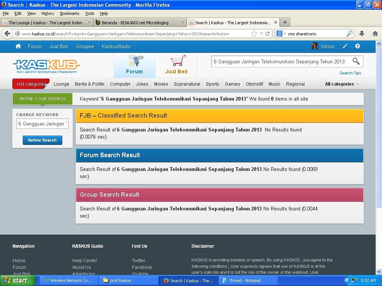This screenshot has height=286, width=382.
Task: Select the Forum icon tab
Action: pos(134,65)
